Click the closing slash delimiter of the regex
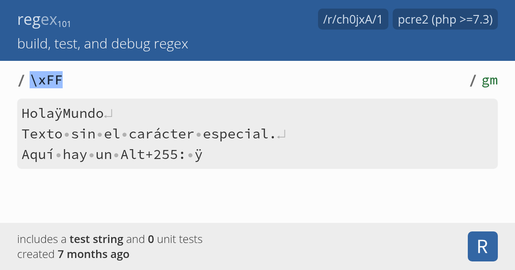This screenshot has height=270, width=515. 473,80
